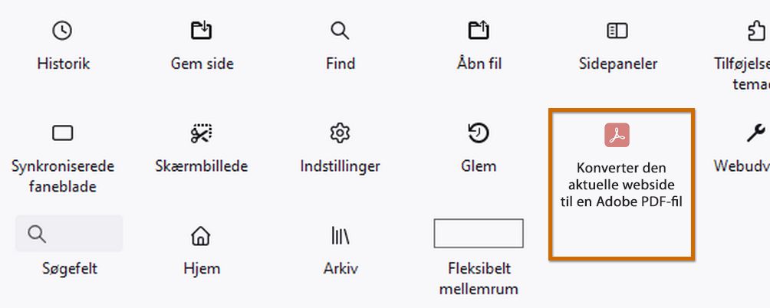Click the "Konverter den aktuelle webside" text label
This screenshot has width=770, height=308.
(x=622, y=185)
